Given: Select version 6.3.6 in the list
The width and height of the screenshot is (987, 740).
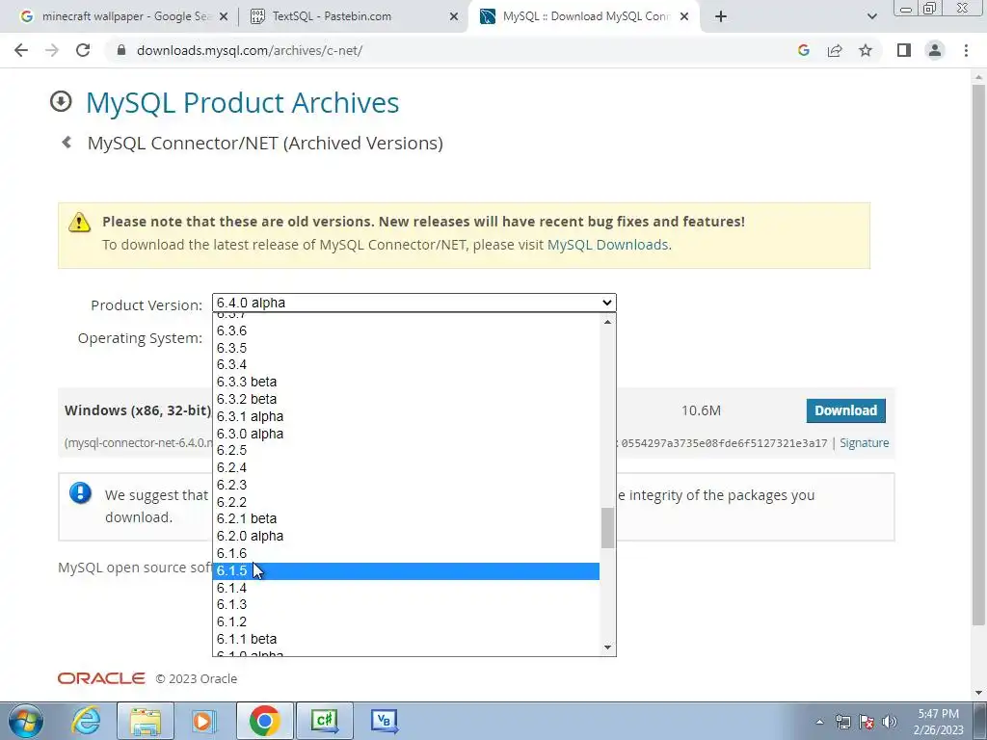Looking at the screenshot, I should click(406, 330).
